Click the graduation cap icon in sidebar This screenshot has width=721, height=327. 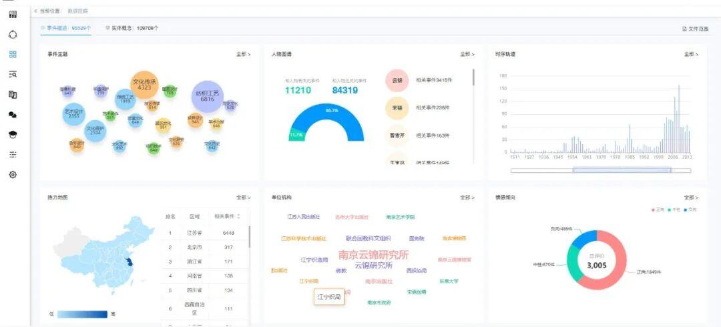tap(13, 135)
